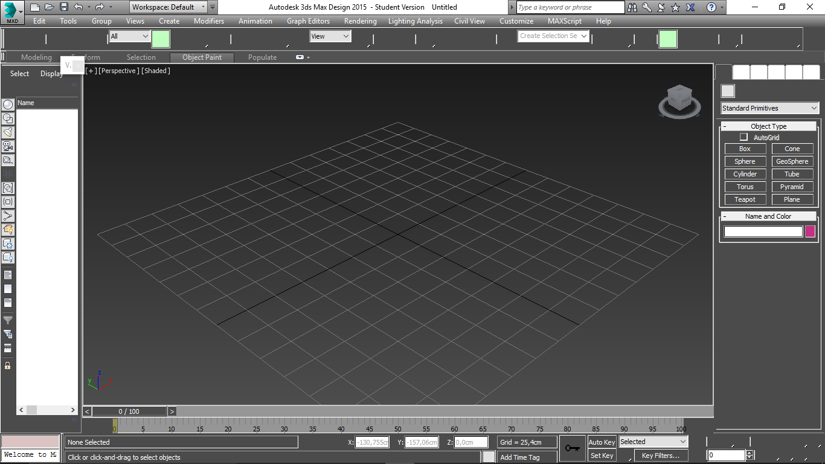The width and height of the screenshot is (825, 464).
Task: Toggle Auto Key animation mode
Action: coord(602,442)
